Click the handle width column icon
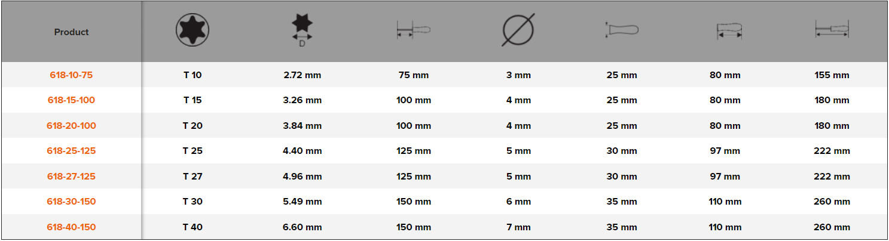 click(622, 30)
